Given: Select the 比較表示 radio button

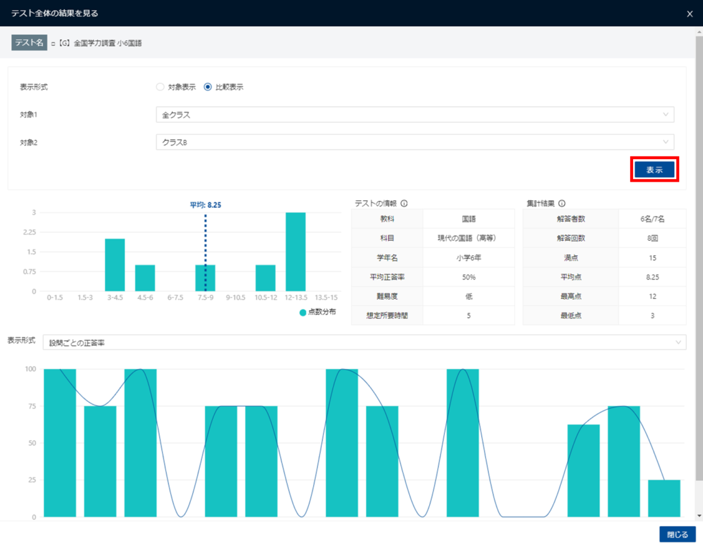Looking at the screenshot, I should point(207,87).
